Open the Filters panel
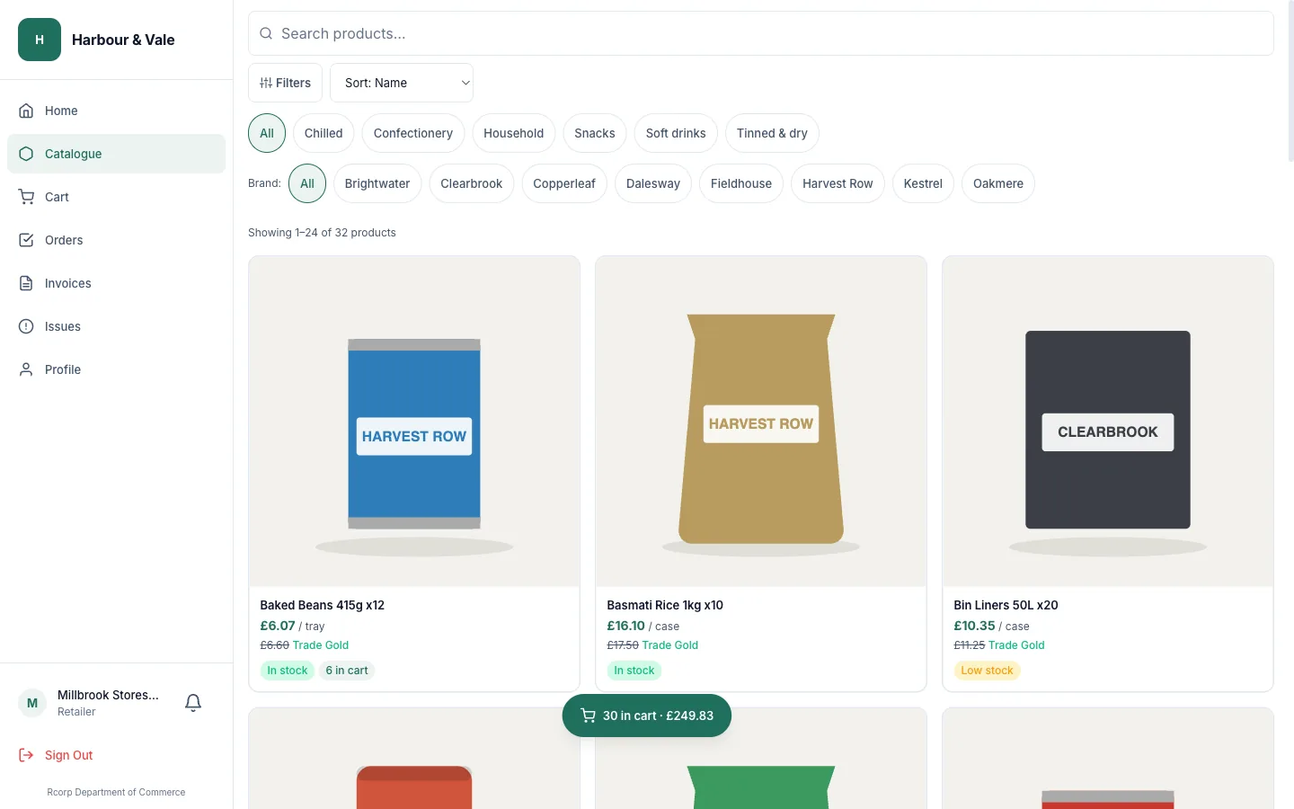Screen dimensions: 1294x809 click(x=285, y=83)
